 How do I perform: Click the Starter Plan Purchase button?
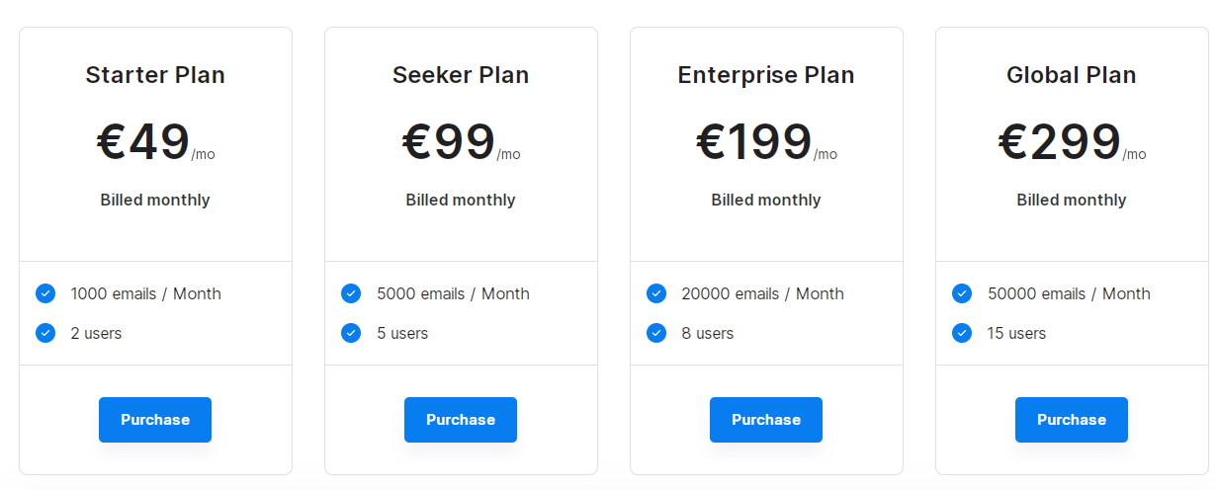coord(155,420)
